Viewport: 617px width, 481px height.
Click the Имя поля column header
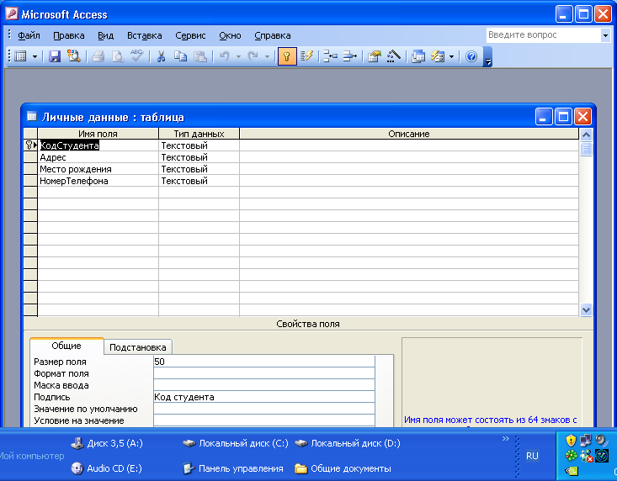click(98, 134)
